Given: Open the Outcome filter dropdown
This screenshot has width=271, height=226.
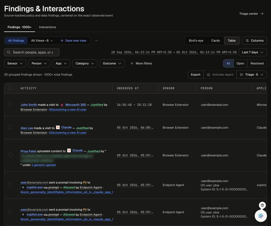Looking at the screenshot, I should pyautogui.click(x=112, y=63).
